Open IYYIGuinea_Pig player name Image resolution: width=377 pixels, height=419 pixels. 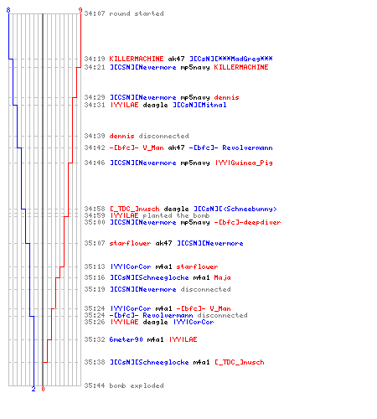[244, 163]
